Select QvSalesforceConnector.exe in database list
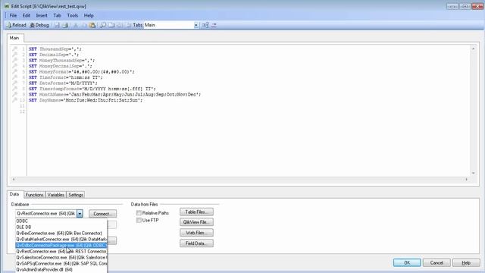The height and width of the screenshot is (273, 485). [x=61, y=257]
